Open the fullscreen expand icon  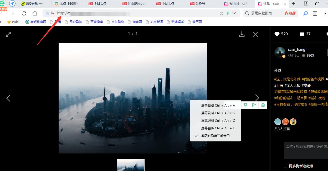click(8, 34)
